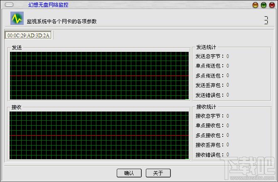Click the green waveform monitor icon

point(17,18)
